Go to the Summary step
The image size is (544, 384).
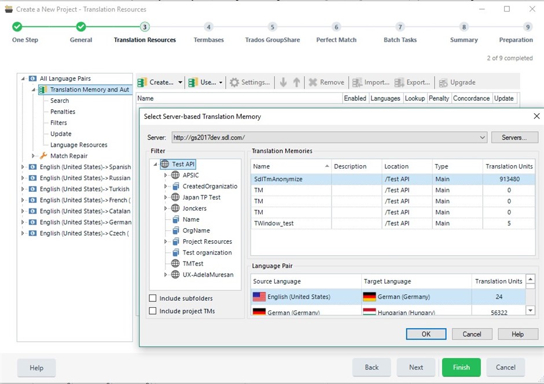pos(464,33)
